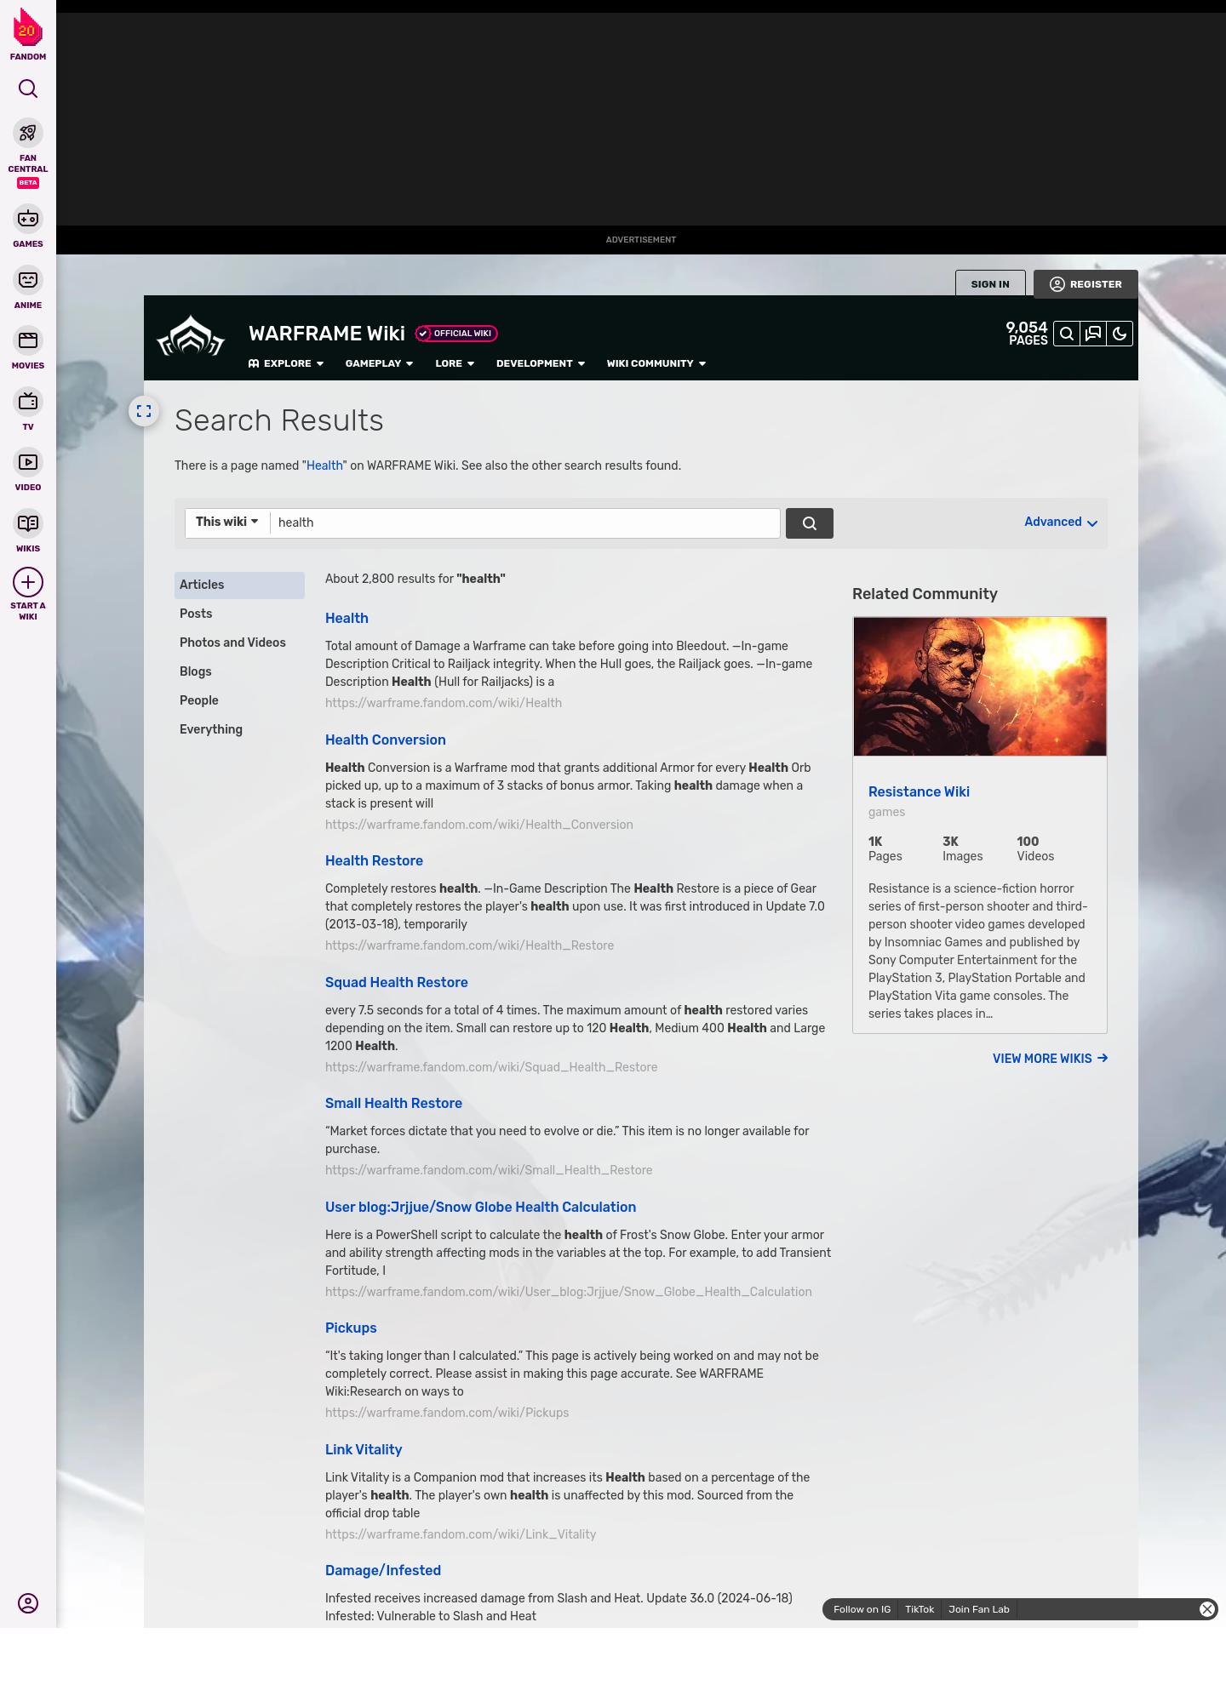Click the wiki header search icon
This screenshot has height=1702, width=1226.
point(1067,334)
